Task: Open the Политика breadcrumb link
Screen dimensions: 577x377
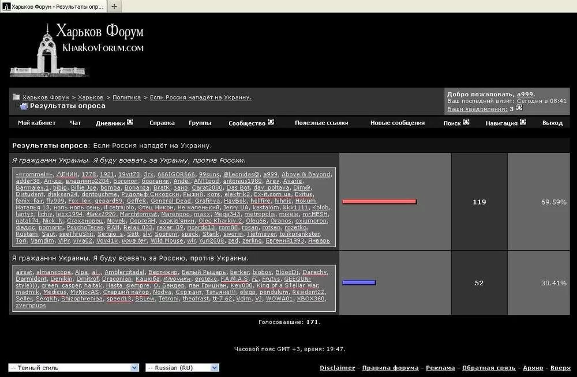Action: coord(126,97)
